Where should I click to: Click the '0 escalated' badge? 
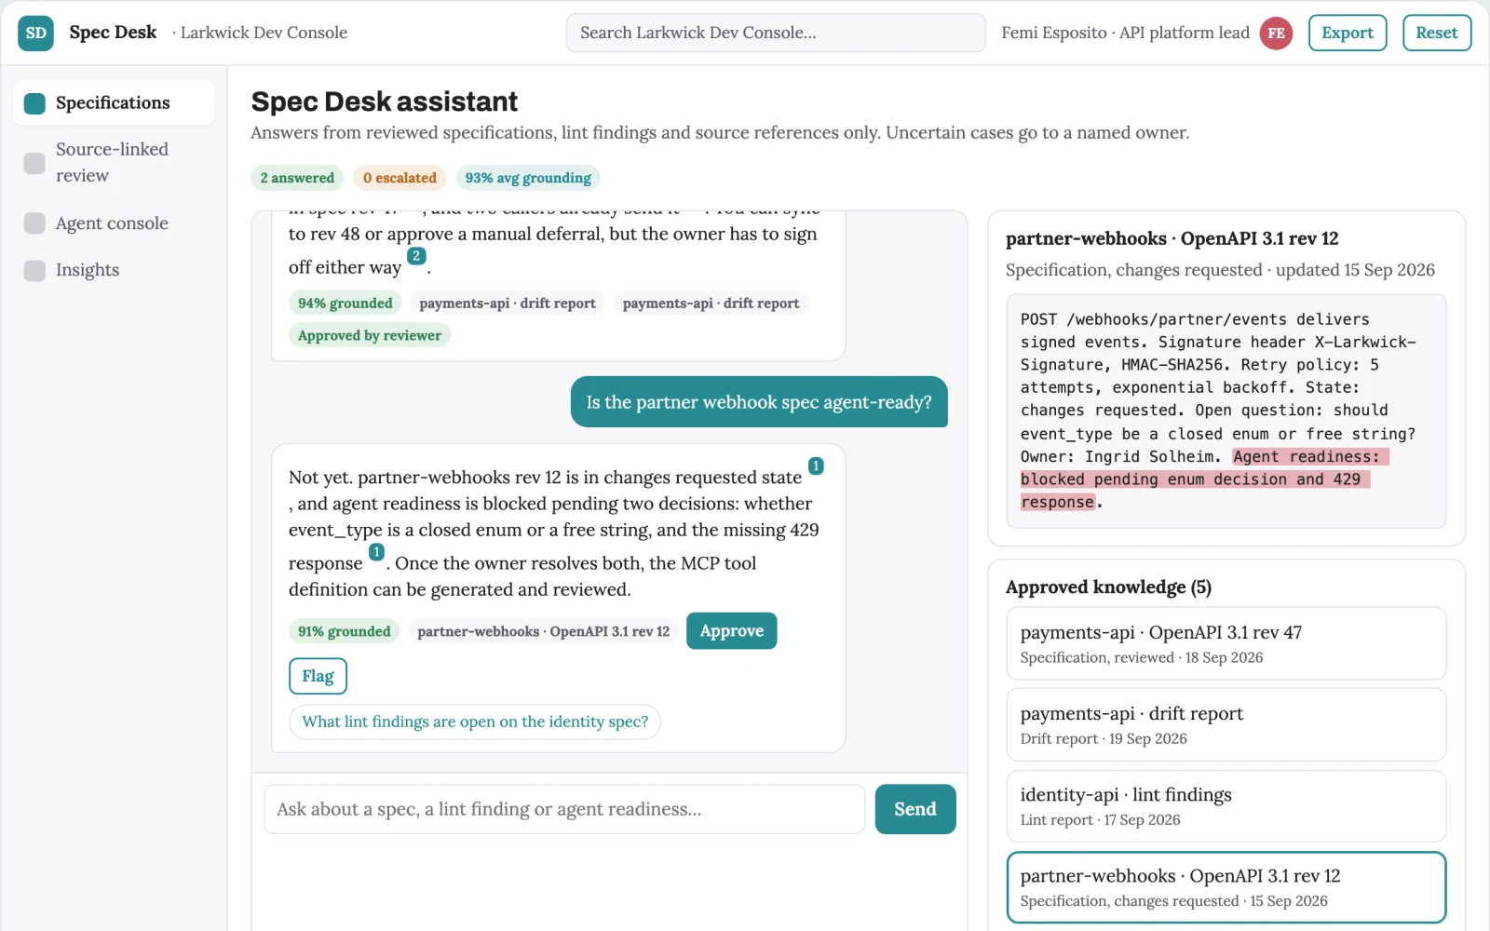(400, 178)
